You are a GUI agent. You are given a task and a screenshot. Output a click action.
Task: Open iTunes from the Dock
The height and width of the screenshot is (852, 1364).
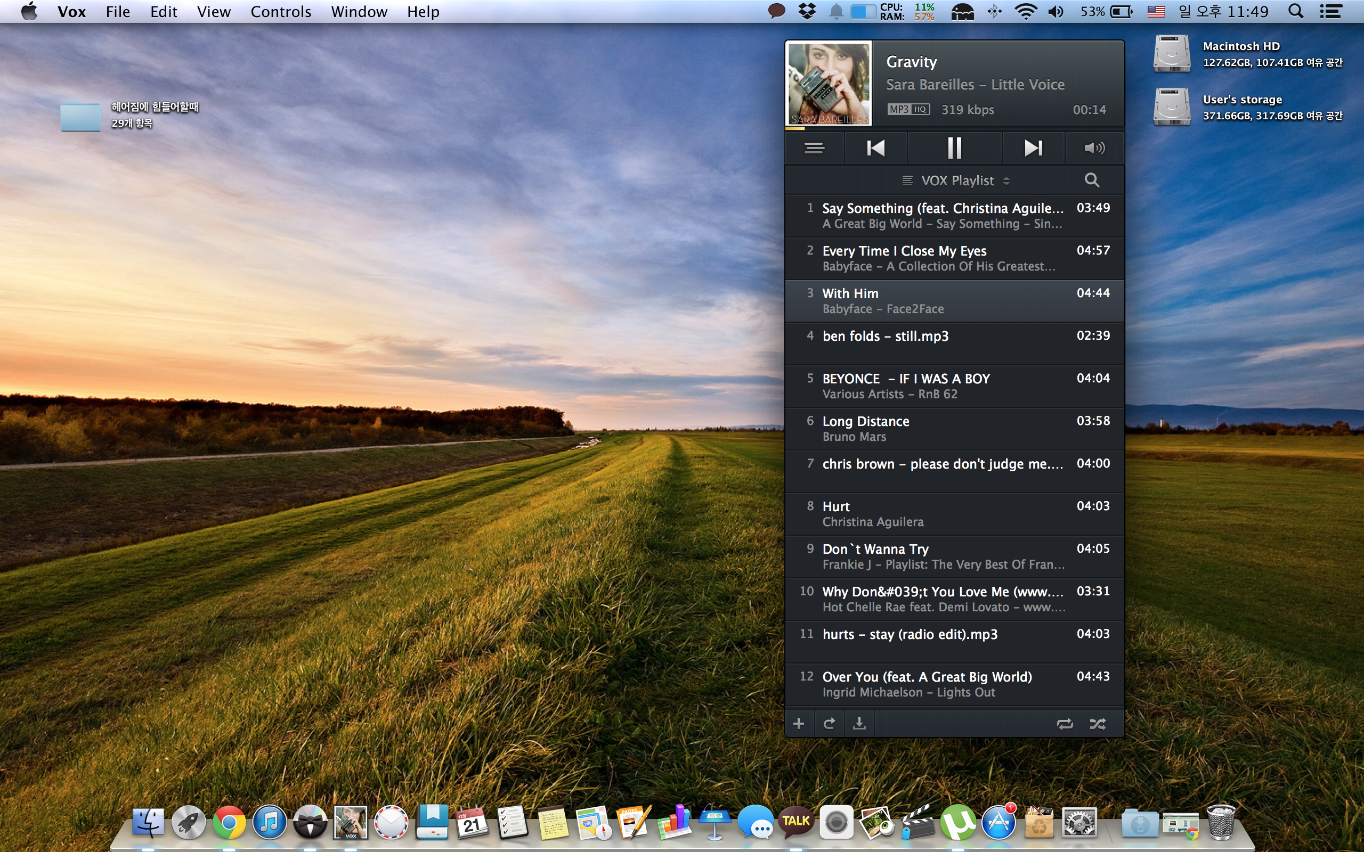click(270, 822)
